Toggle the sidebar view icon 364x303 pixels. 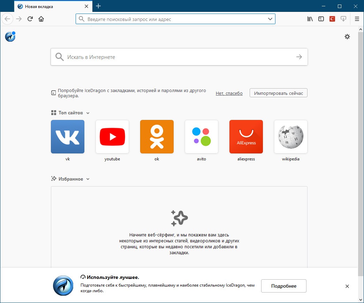coord(321,19)
